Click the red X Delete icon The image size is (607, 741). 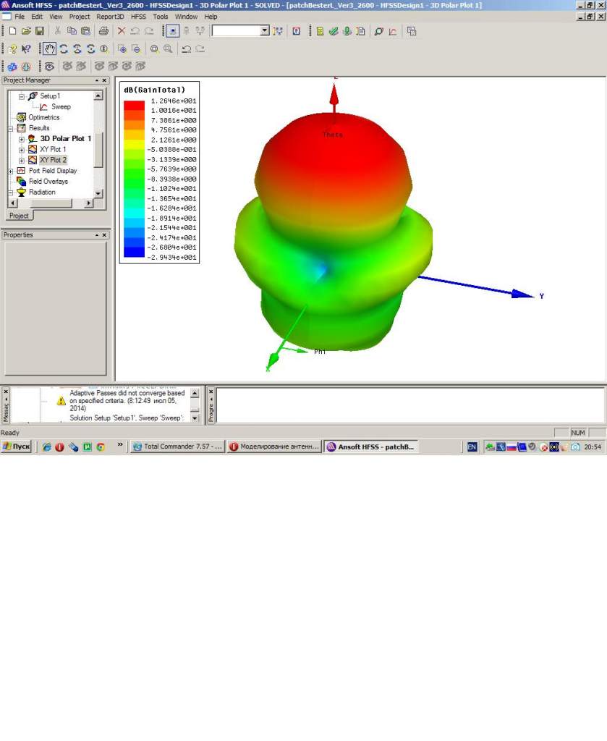pyautogui.click(x=122, y=31)
